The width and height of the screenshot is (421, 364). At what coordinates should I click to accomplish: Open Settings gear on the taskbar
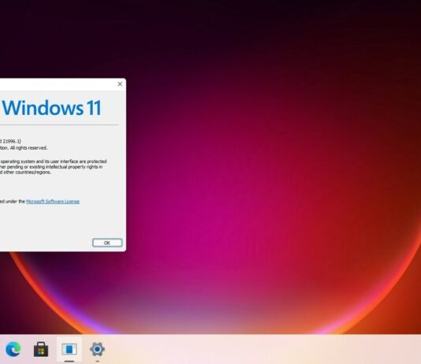97,349
